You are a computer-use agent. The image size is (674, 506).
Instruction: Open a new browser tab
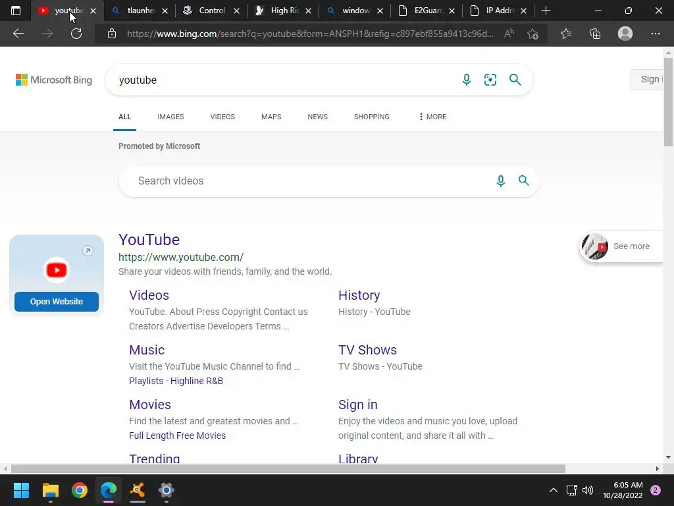coord(546,11)
